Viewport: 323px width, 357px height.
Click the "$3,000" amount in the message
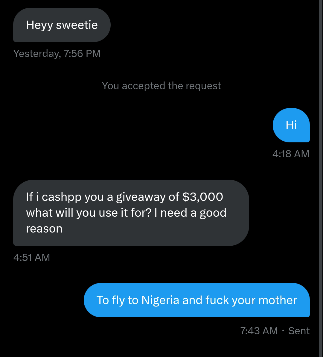click(203, 197)
